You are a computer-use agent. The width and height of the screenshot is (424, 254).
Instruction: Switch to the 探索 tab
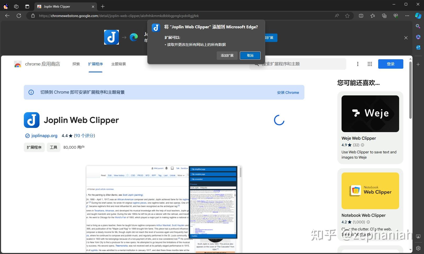tap(76, 64)
